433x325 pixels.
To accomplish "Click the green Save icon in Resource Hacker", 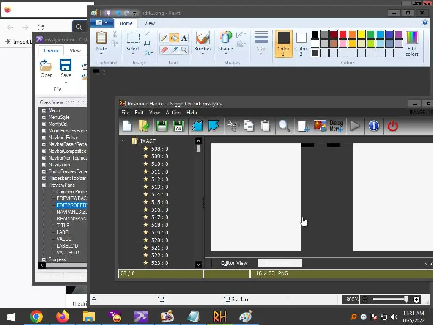I will coord(162,126).
